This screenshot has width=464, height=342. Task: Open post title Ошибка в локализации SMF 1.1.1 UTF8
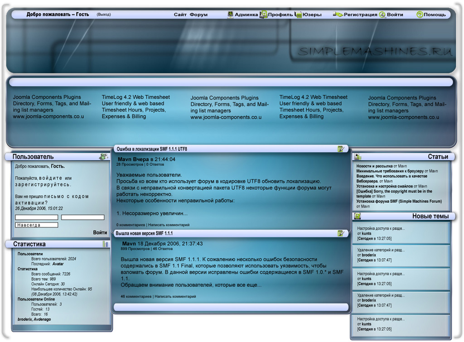tap(152, 149)
